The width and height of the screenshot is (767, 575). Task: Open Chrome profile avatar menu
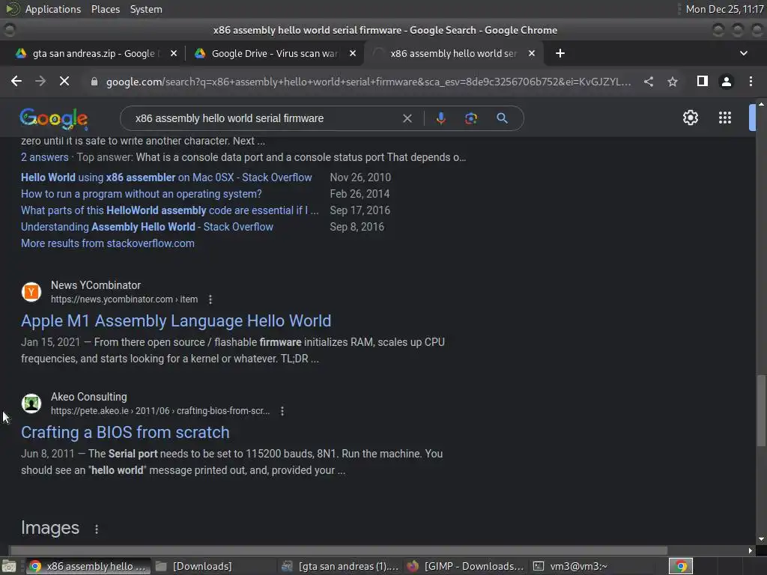[x=727, y=82]
